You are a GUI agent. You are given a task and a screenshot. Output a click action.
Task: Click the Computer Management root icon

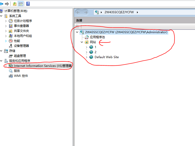[x=1, y=11]
